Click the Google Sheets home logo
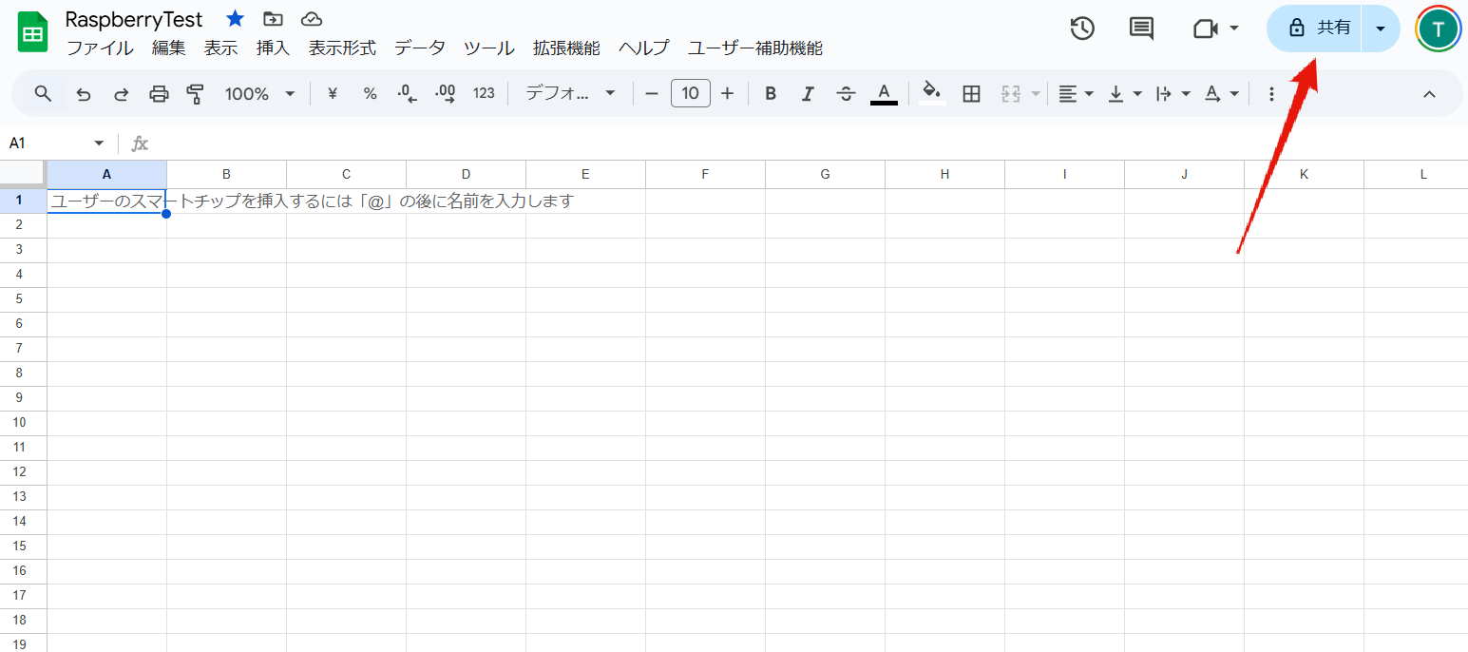The width and height of the screenshot is (1468, 652). pyautogui.click(x=33, y=32)
